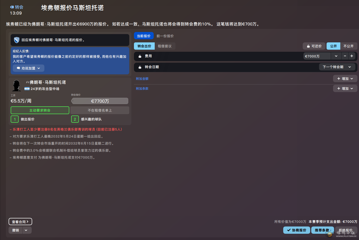Open the 劝说加盟 dropdown

(x=29, y=68)
